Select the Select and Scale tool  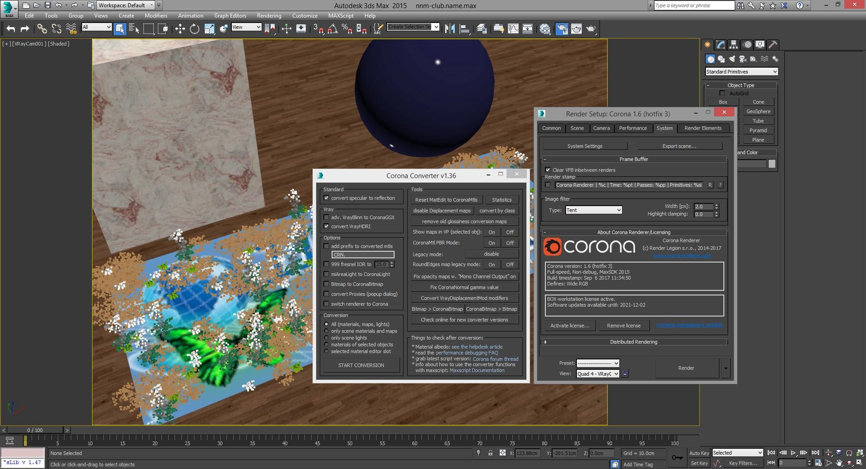[x=209, y=29]
